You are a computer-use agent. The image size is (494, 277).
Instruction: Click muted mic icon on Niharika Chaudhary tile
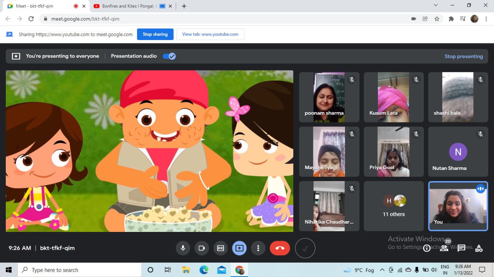352,188
